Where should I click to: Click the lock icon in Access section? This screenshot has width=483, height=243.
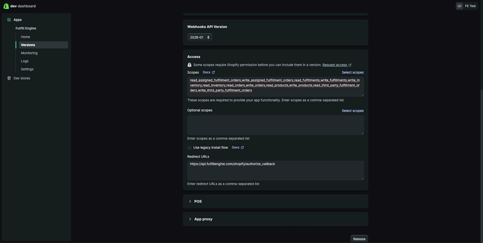[x=189, y=65]
